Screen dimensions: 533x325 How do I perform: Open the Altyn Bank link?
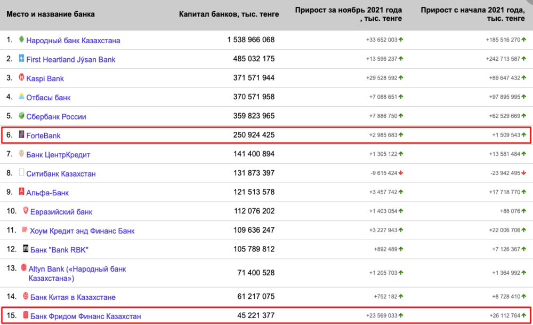[x=77, y=274]
